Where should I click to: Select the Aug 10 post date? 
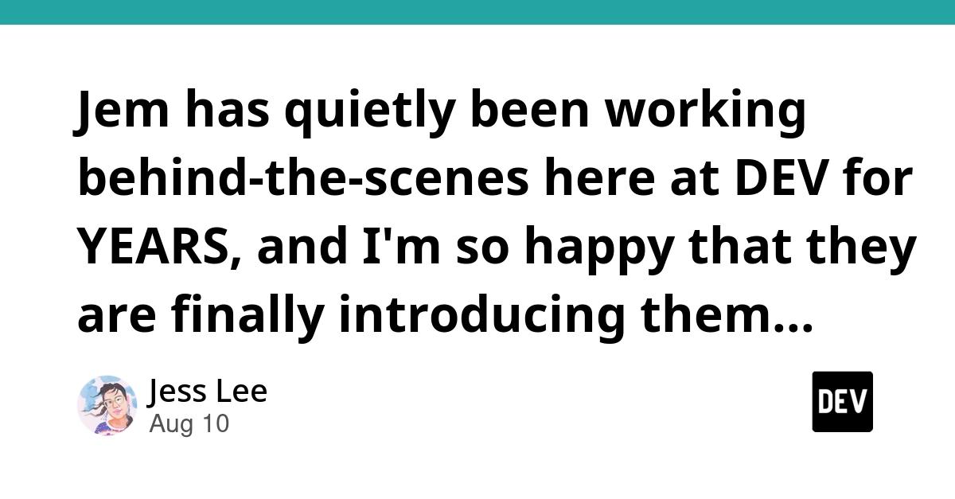click(189, 424)
